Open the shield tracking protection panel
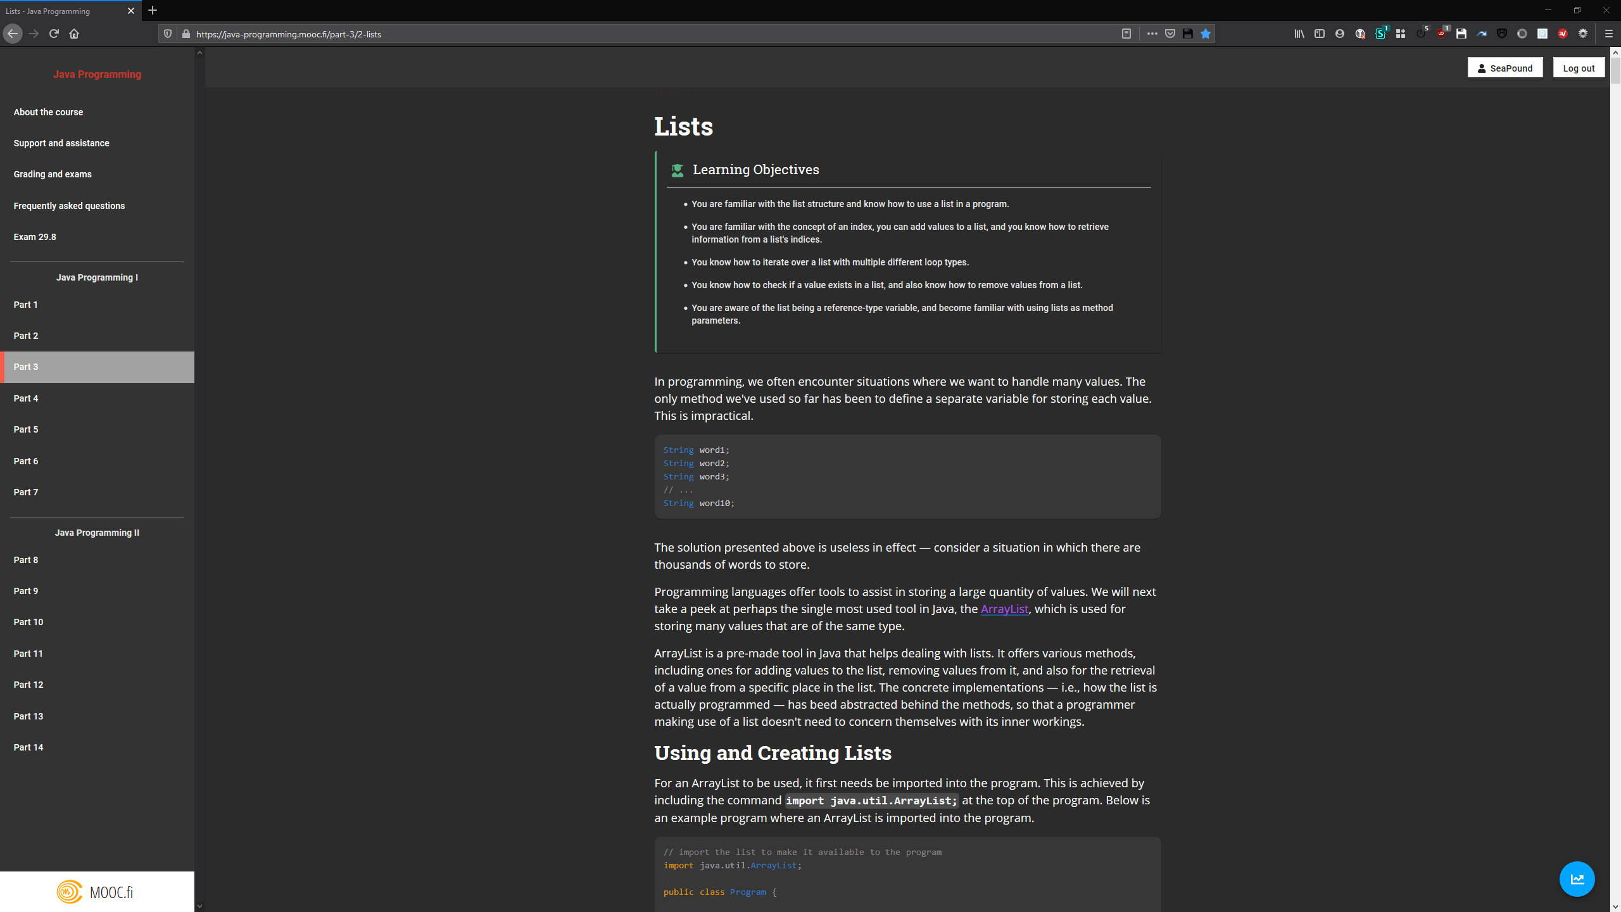 pos(167,34)
